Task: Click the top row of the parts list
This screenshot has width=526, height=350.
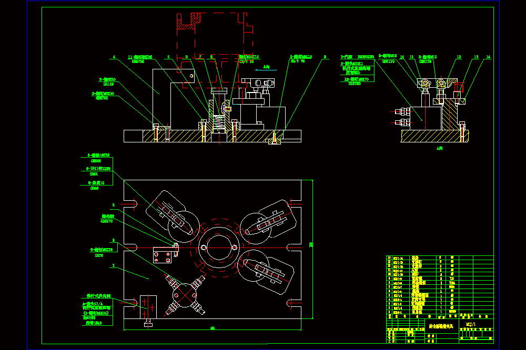Action: [x=440, y=258]
